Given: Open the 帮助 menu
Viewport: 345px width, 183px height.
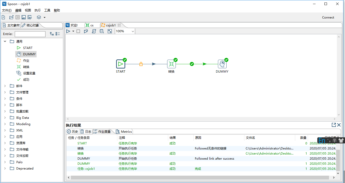Looking at the screenshot, I should click(x=57, y=10).
